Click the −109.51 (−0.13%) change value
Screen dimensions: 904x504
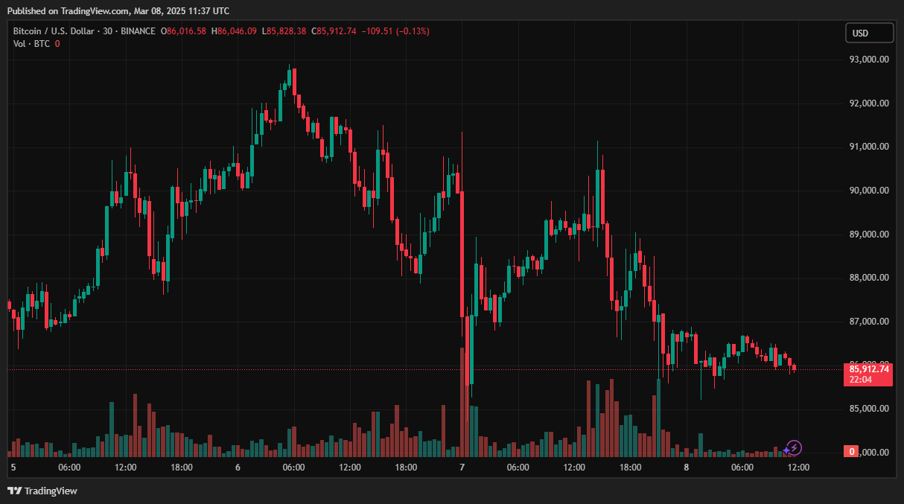(x=395, y=31)
